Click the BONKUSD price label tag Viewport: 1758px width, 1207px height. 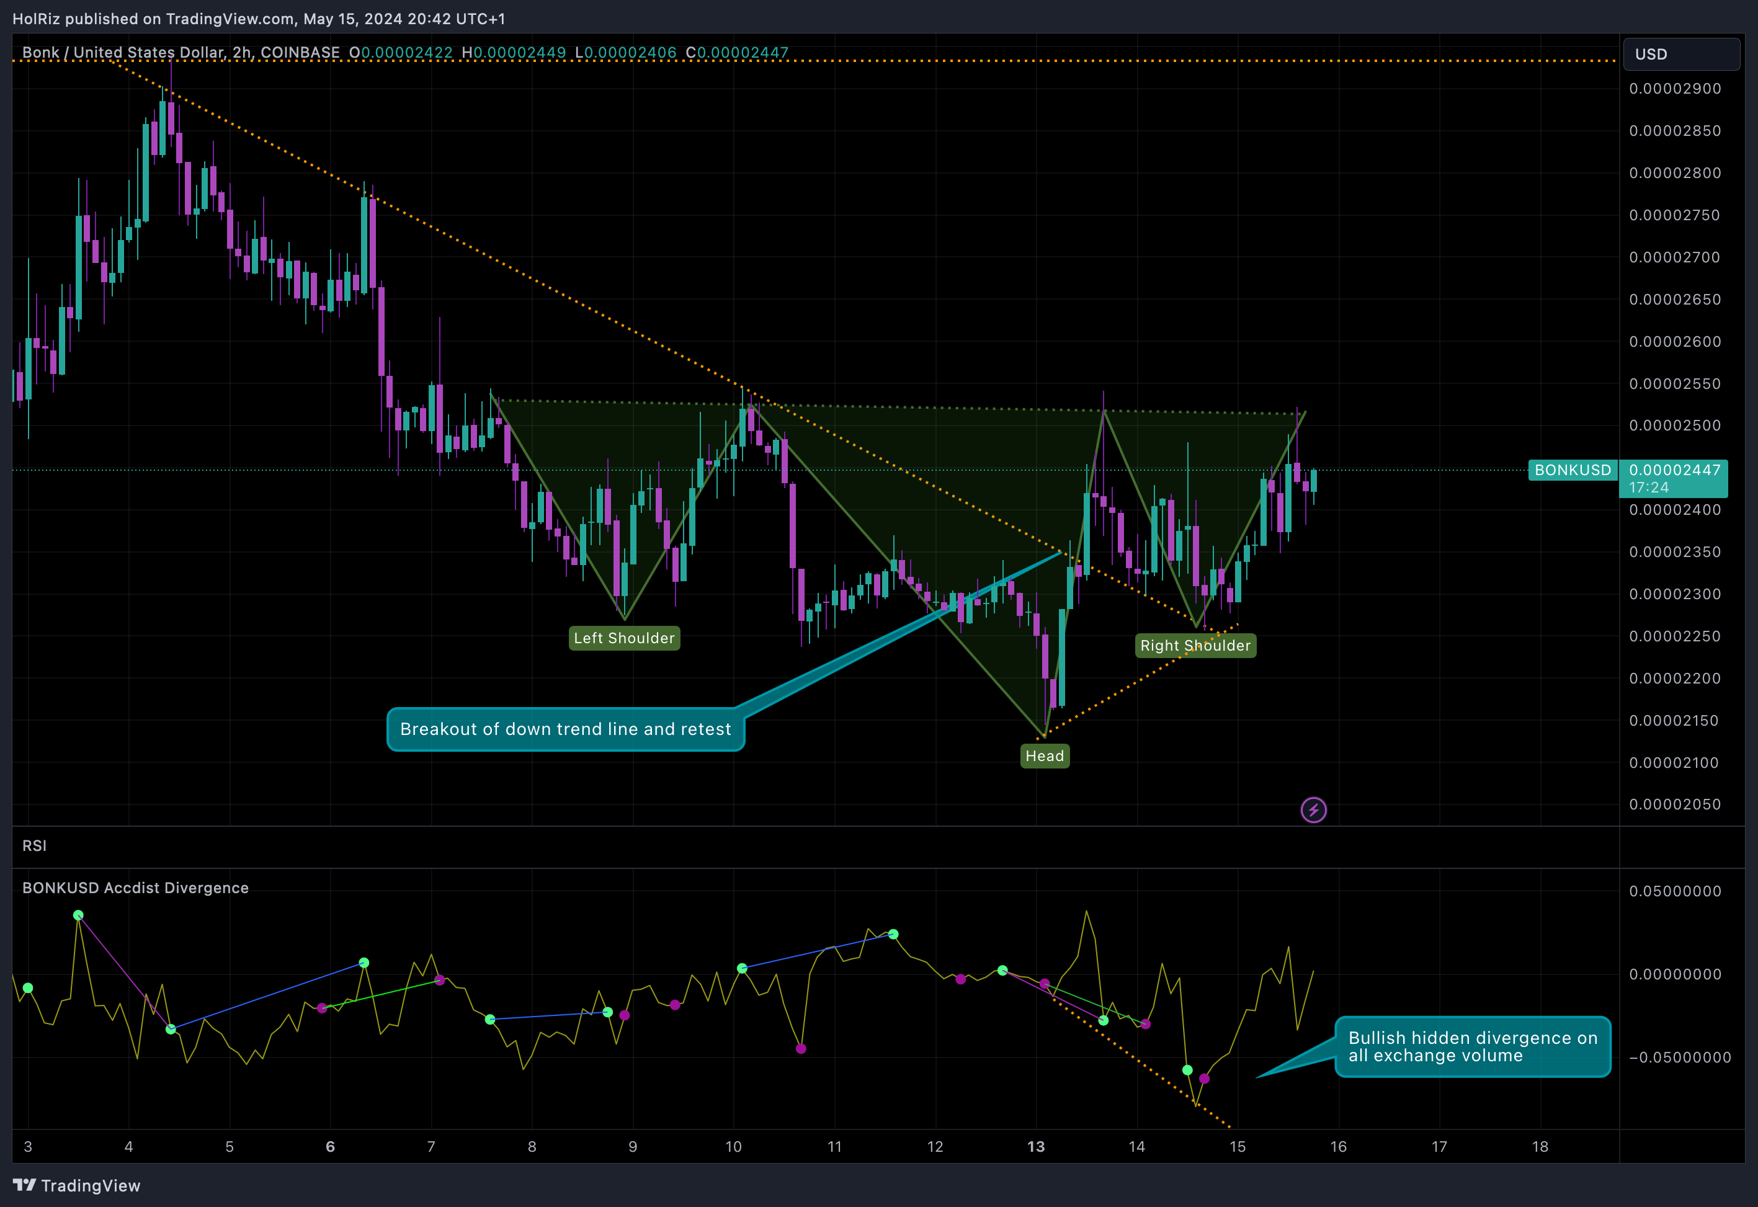point(1573,470)
